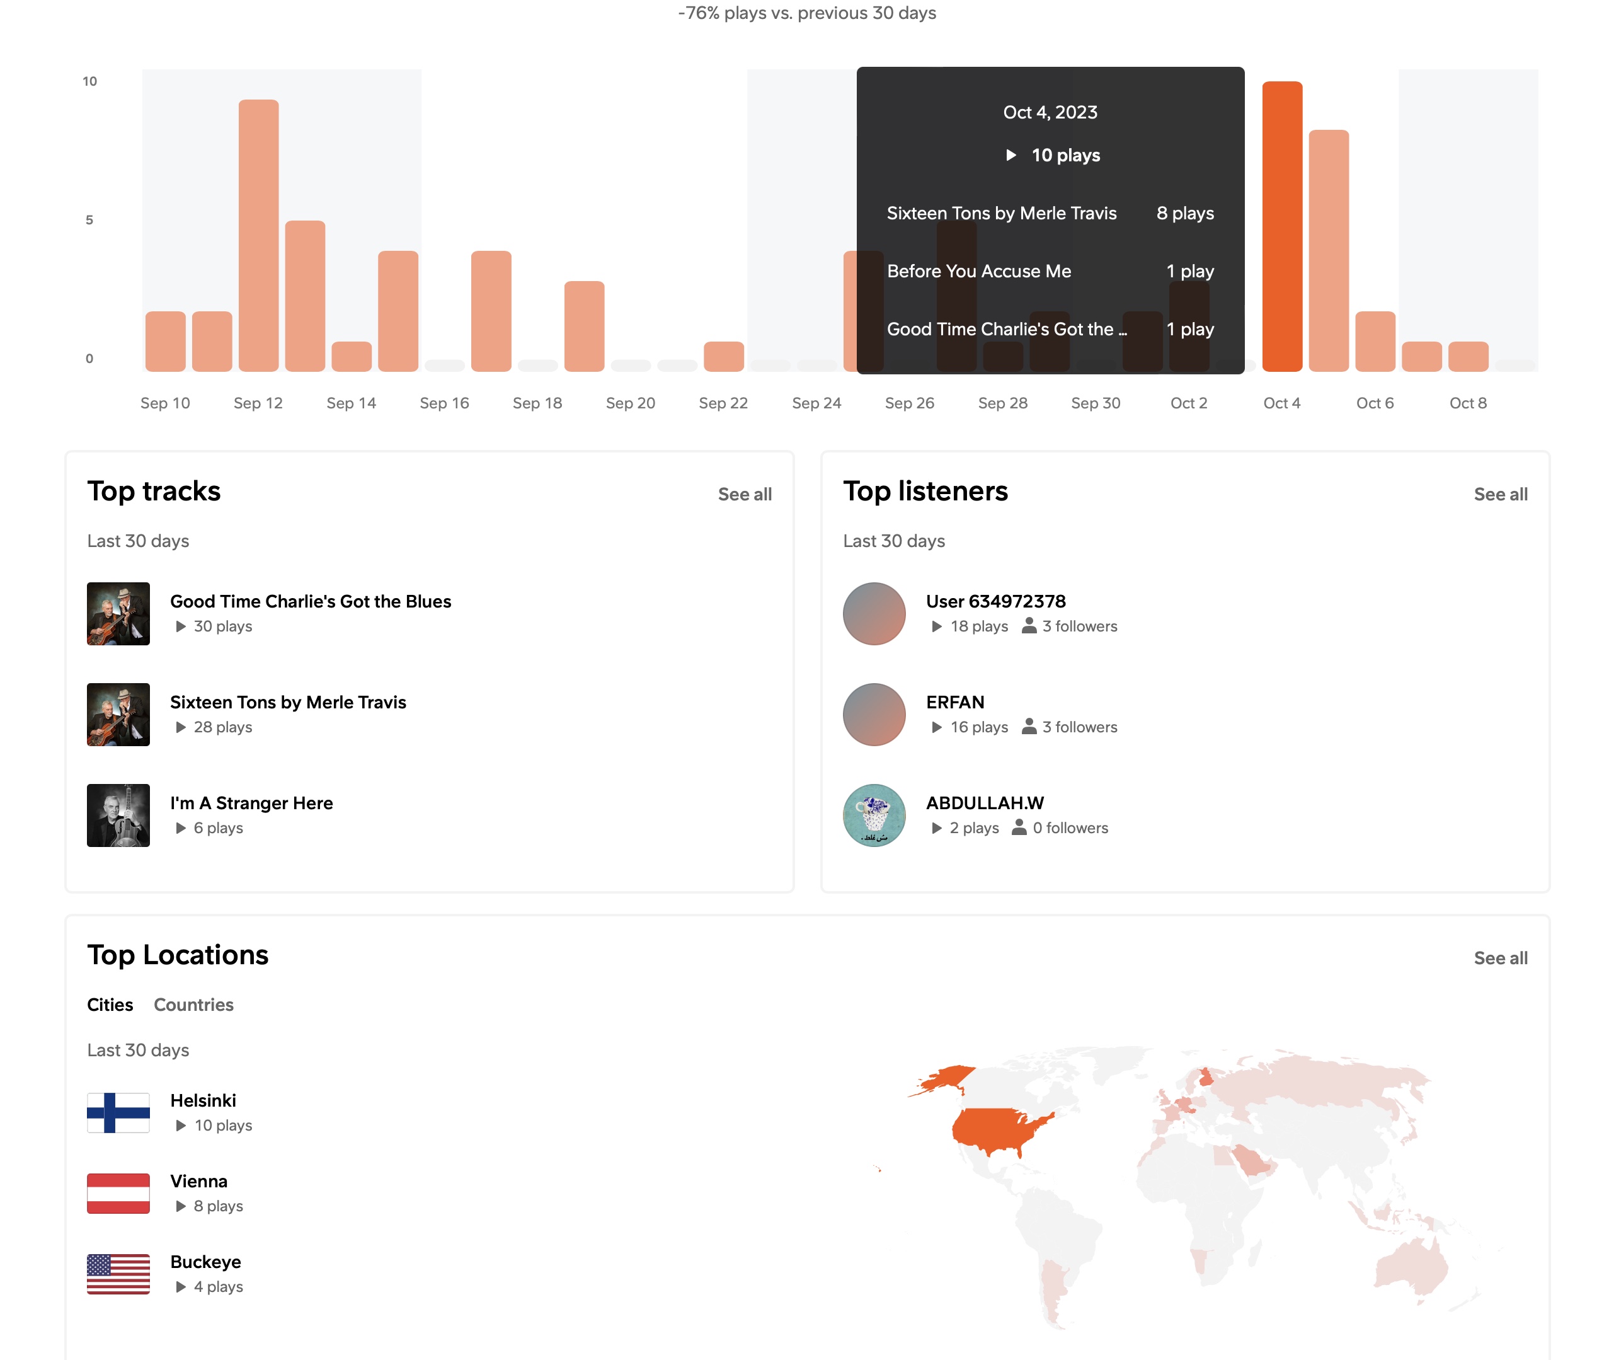
Task: Click the US flag icon next to Buckeye
Action: (118, 1274)
